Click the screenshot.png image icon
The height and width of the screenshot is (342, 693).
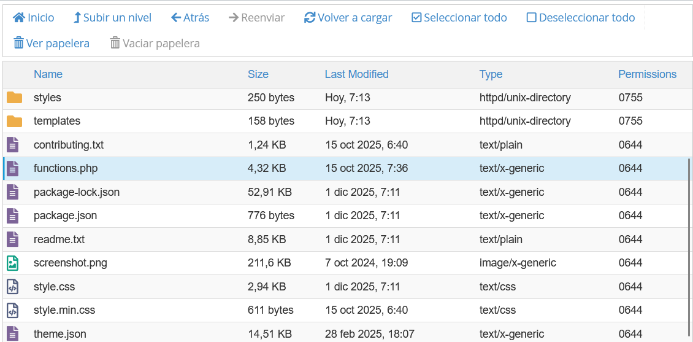(x=13, y=263)
